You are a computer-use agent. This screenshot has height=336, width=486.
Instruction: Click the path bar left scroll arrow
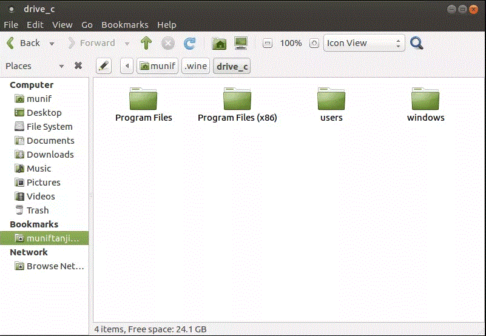[x=127, y=66]
